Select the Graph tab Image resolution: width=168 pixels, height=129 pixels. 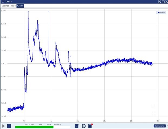coord(20,6)
